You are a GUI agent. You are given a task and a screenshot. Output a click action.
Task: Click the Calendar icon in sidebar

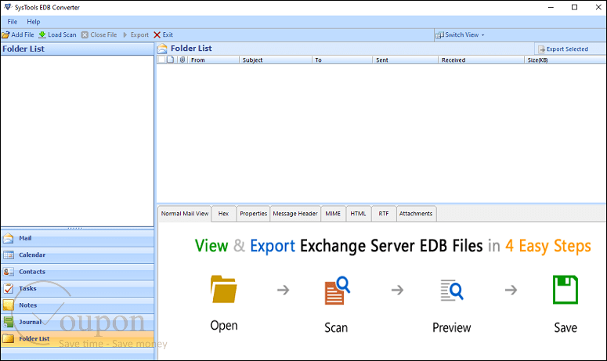pyautogui.click(x=8, y=255)
